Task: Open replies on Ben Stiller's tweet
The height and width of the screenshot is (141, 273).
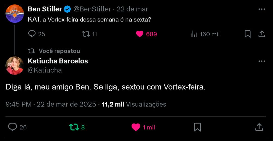Action: [x=37, y=34]
